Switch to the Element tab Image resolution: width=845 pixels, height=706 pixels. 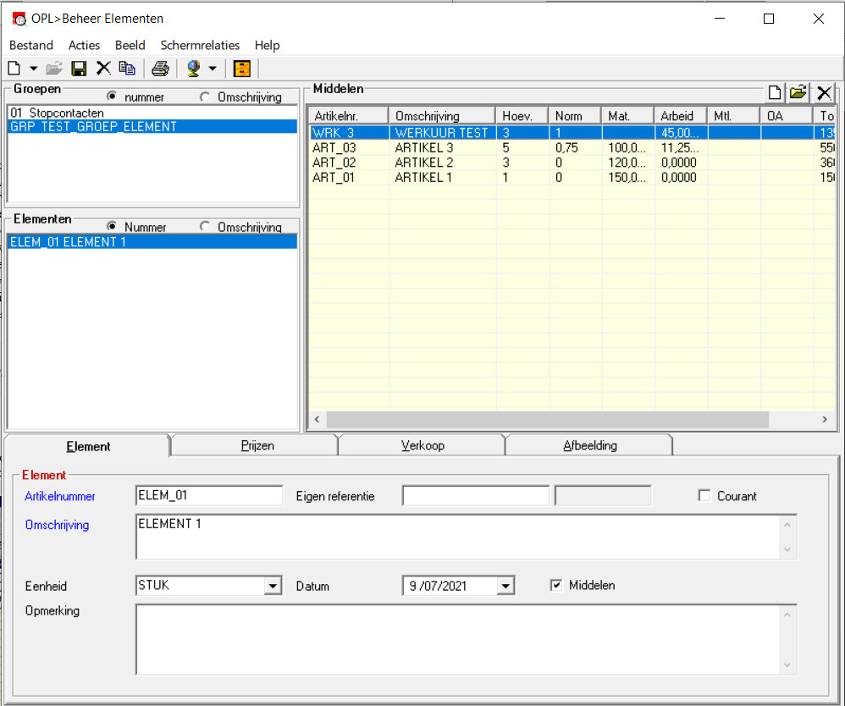(x=88, y=446)
